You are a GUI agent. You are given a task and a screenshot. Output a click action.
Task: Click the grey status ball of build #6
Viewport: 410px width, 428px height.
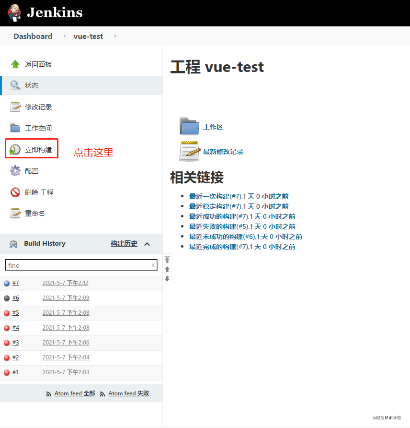coord(7,298)
